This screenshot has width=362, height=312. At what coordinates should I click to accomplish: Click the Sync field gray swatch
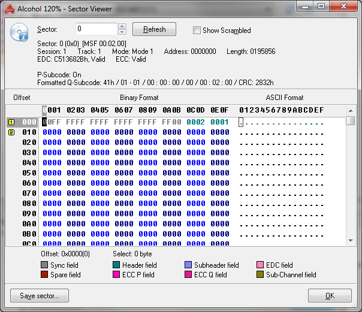[x=44, y=265]
